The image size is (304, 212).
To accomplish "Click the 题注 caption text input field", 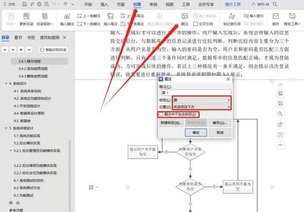I will click(196, 92).
